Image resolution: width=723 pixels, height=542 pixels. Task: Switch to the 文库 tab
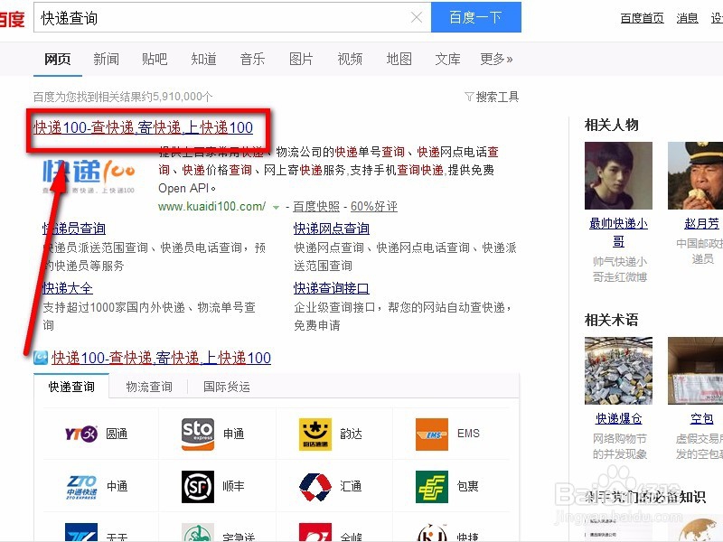[447, 59]
